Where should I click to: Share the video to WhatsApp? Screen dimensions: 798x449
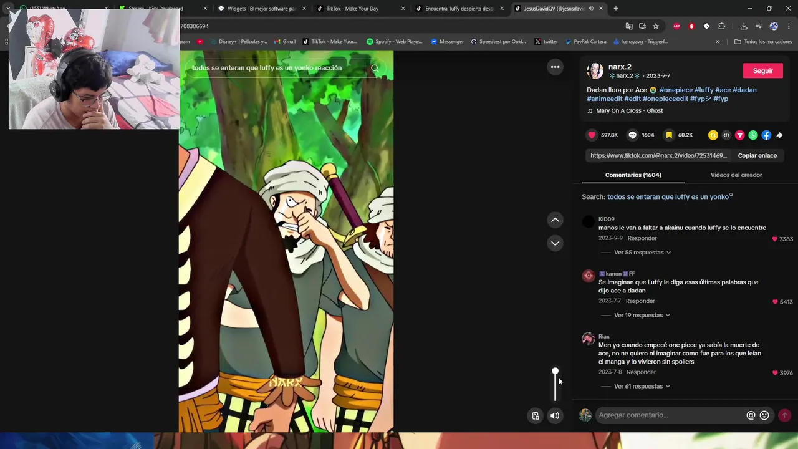point(753,135)
